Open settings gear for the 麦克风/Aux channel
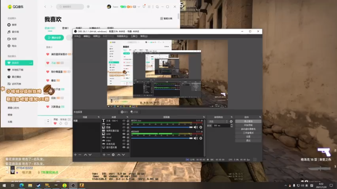337x189 pixels. point(201,127)
